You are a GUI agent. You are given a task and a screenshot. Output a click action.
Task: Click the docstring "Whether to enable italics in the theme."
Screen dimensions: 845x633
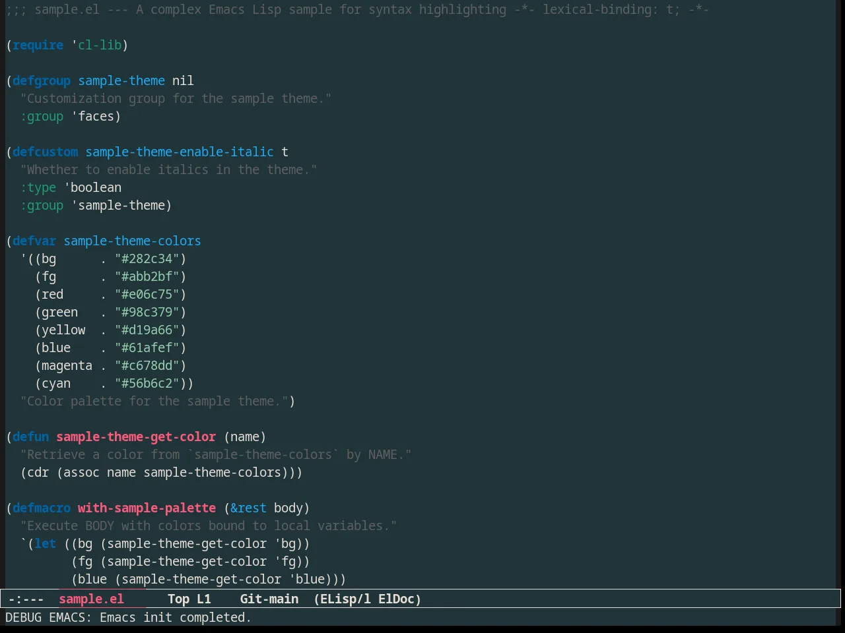tap(169, 169)
